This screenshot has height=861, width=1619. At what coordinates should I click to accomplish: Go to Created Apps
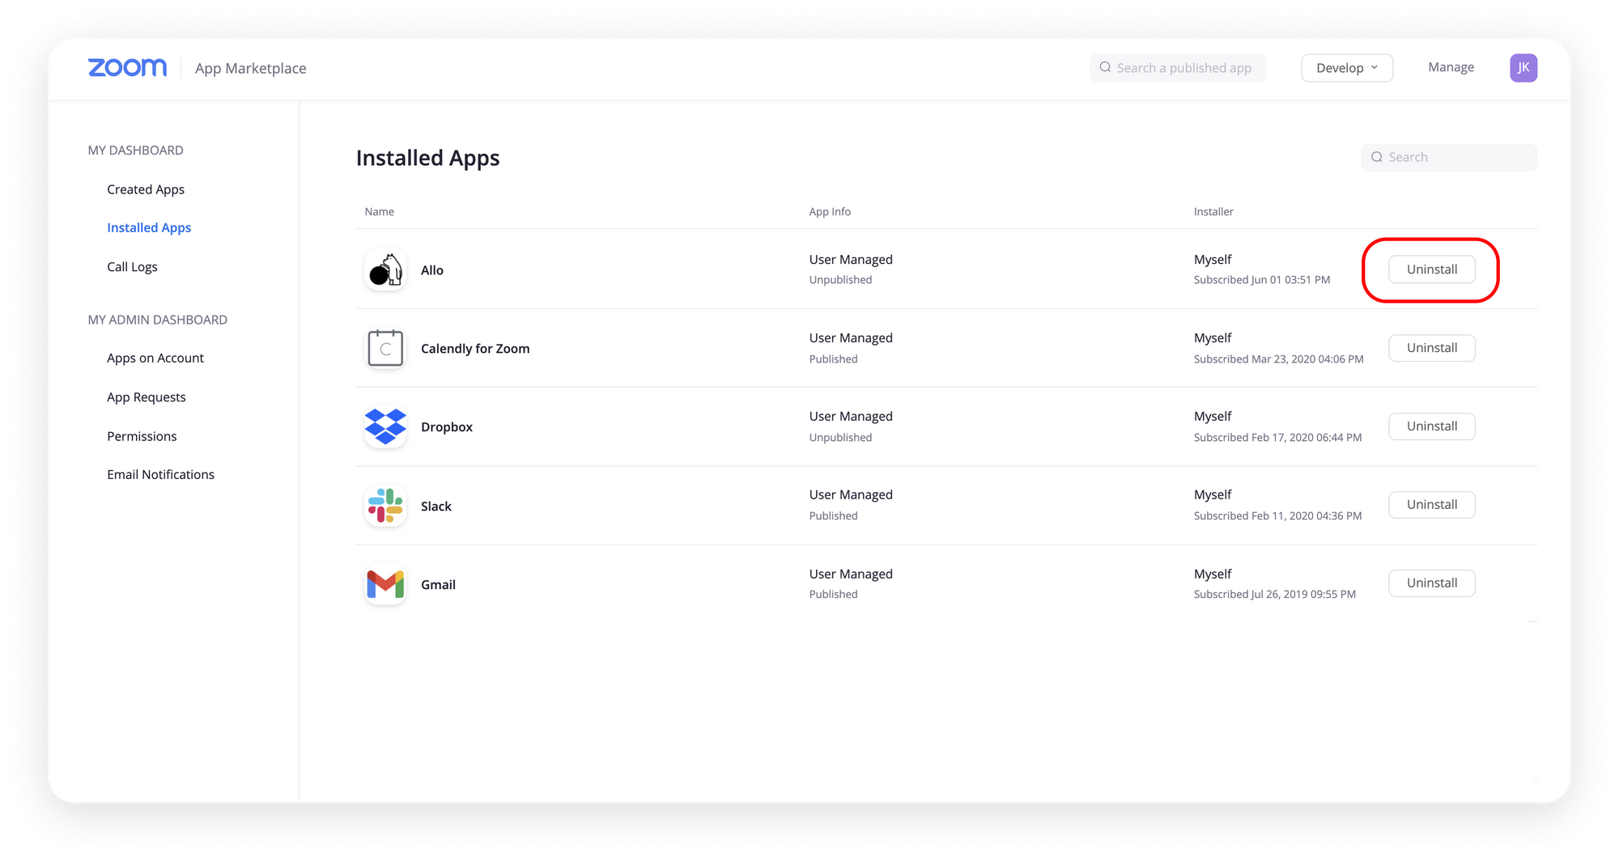[x=146, y=189]
